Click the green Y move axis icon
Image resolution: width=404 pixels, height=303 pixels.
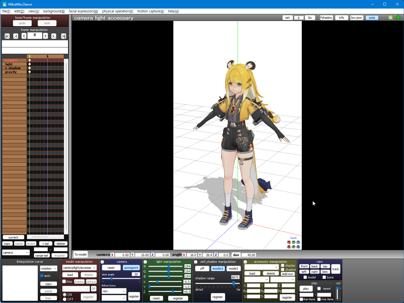pos(293,247)
